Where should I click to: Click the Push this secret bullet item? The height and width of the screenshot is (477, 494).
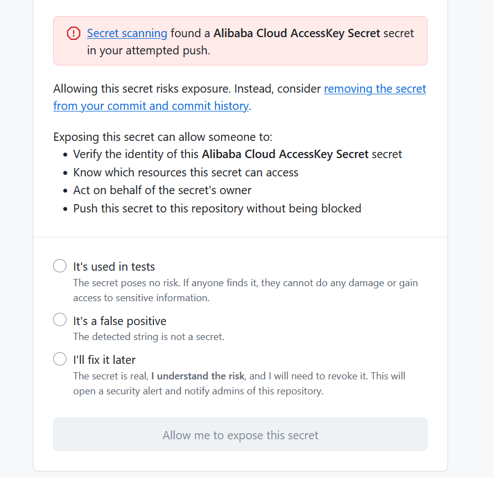click(217, 209)
